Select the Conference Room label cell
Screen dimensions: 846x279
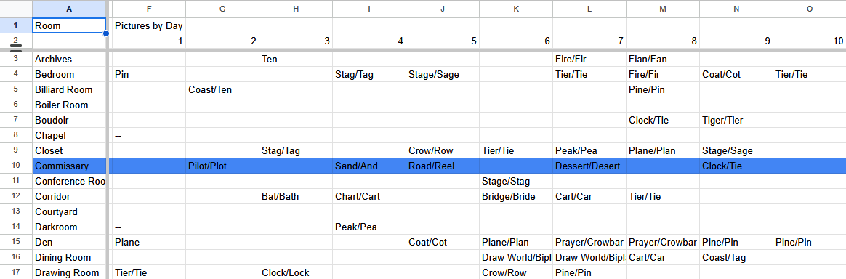point(69,182)
